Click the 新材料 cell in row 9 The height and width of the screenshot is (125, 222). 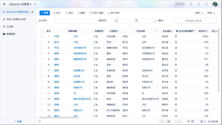(x=110, y=82)
